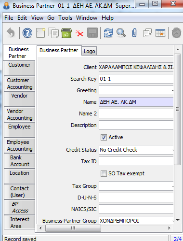This screenshot has width=183, height=241.
Task: Click the Tax ID field
Action: (x=136, y=161)
